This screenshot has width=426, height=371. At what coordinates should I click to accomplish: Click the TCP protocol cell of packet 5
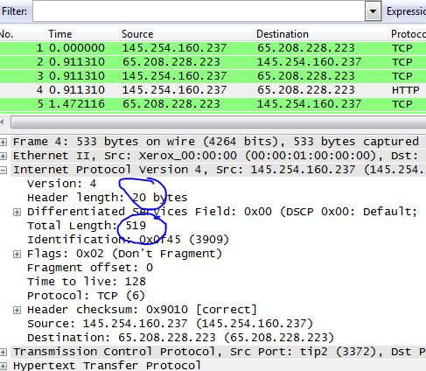pos(402,104)
